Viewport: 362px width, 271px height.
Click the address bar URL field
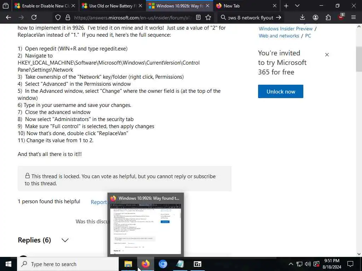click(x=133, y=18)
